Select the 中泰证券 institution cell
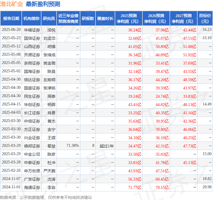 32,163
